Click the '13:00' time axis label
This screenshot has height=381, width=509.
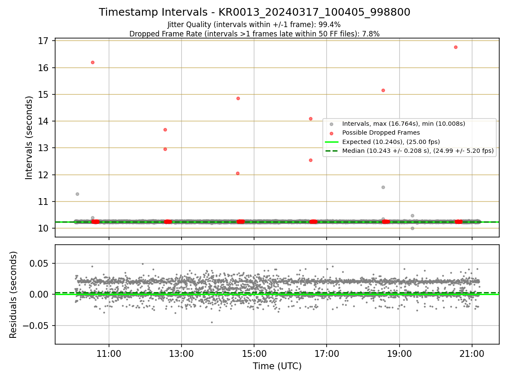click(182, 354)
